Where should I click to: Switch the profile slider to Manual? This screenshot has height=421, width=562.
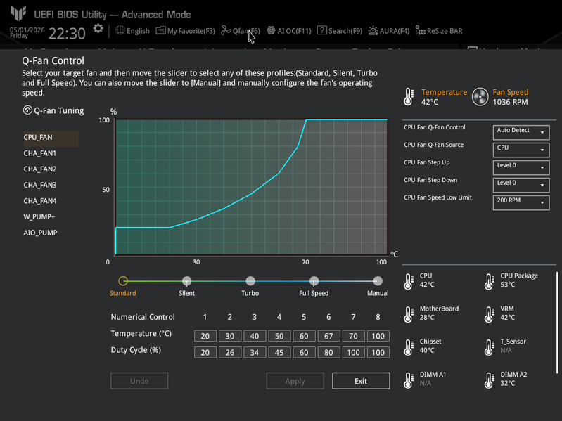[378, 281]
